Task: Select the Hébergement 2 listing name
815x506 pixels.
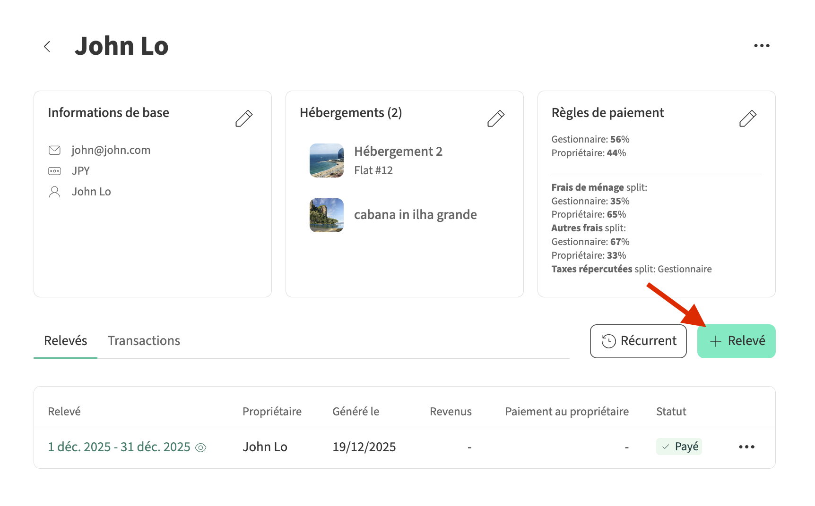Action: (398, 152)
